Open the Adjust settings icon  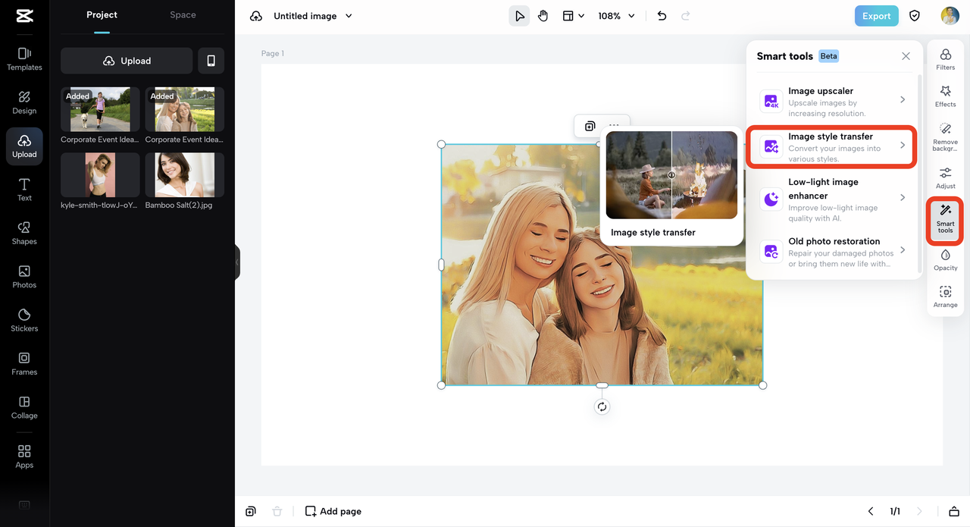945,177
